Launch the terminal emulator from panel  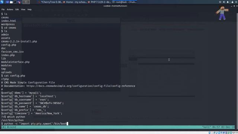pos(15,2)
